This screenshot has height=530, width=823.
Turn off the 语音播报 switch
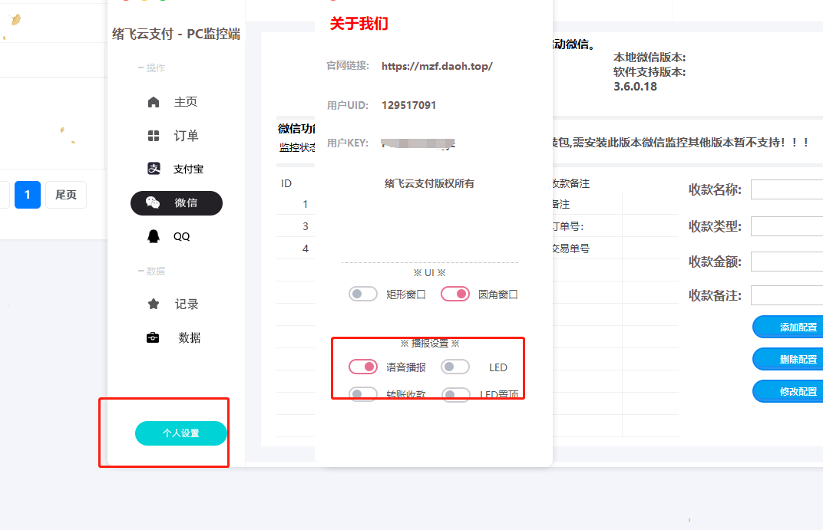coord(363,367)
